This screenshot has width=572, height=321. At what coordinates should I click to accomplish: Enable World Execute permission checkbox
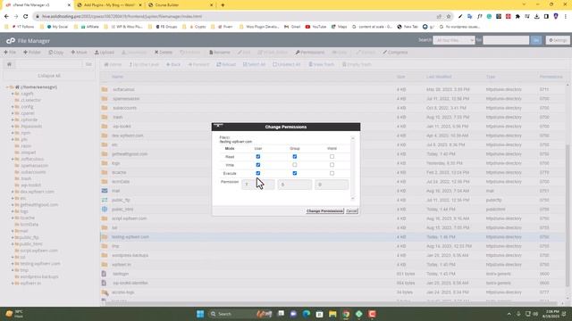pos(332,173)
